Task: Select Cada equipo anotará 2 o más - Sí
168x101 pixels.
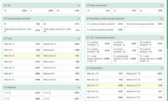Action: click(x=22, y=30)
